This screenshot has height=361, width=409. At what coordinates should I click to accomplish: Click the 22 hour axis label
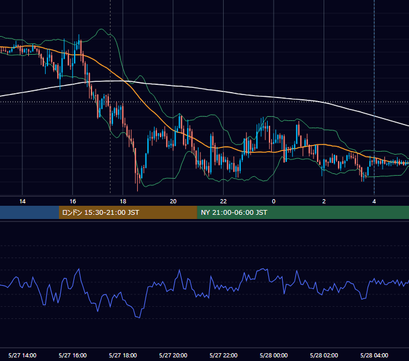[x=224, y=202]
